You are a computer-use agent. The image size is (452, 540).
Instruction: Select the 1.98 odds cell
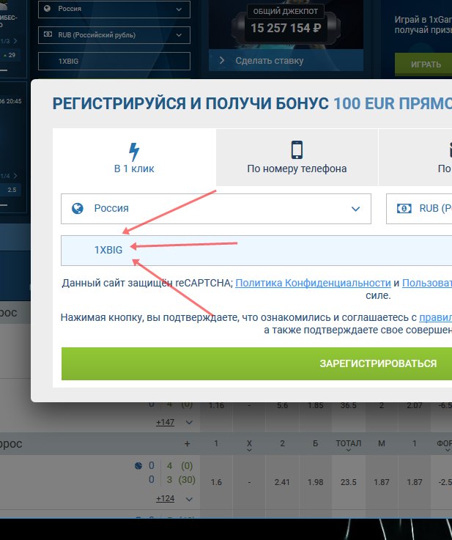[315, 482]
